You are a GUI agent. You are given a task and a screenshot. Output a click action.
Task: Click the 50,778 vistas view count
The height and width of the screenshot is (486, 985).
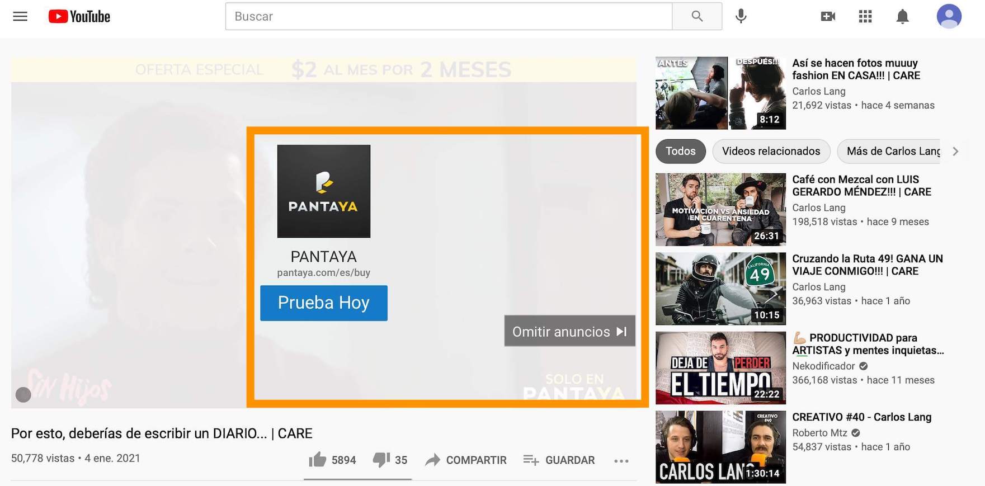coord(43,458)
